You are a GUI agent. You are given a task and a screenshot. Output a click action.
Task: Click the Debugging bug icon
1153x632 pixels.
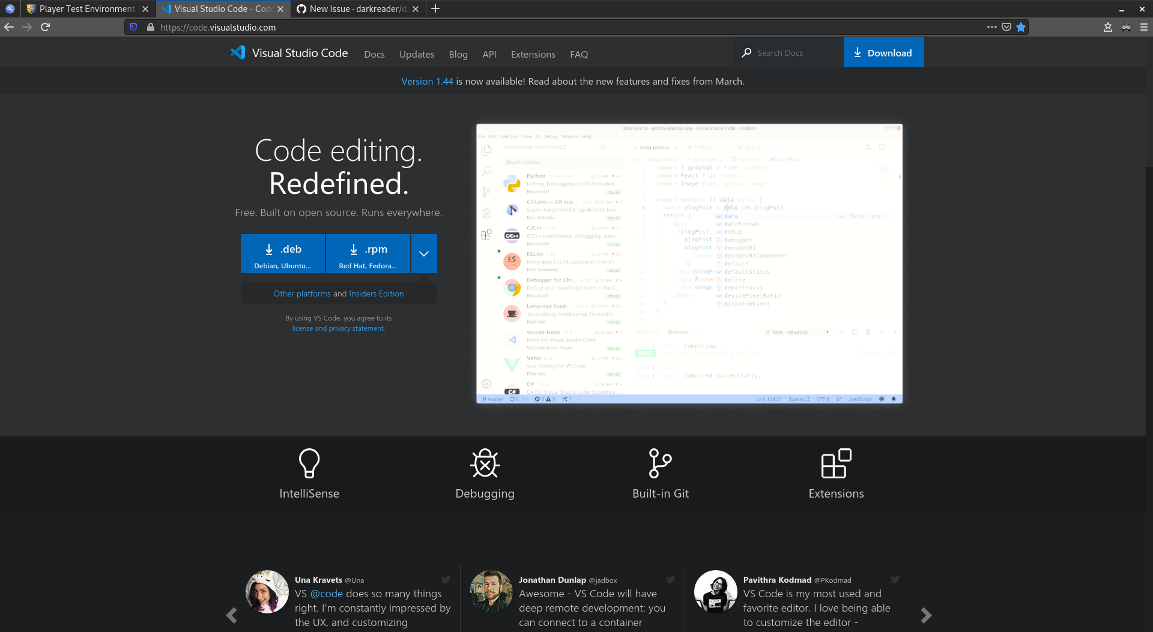point(485,462)
